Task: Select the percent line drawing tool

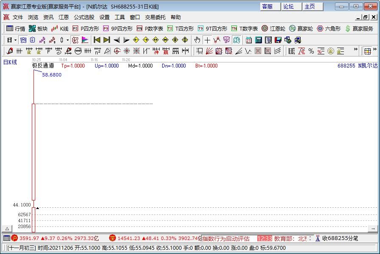Action: pyautogui.click(x=311, y=51)
